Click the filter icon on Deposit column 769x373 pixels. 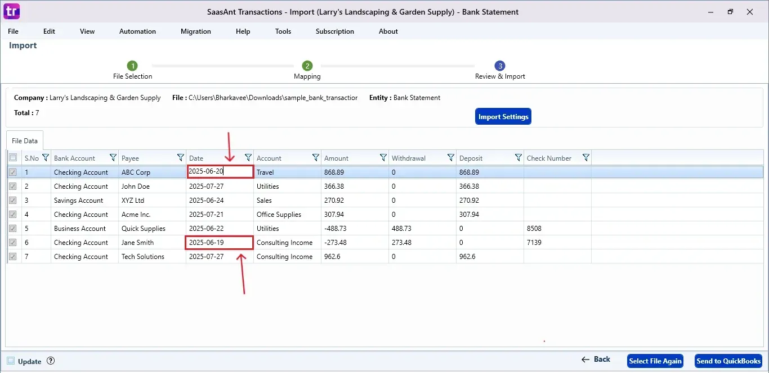pyautogui.click(x=518, y=158)
